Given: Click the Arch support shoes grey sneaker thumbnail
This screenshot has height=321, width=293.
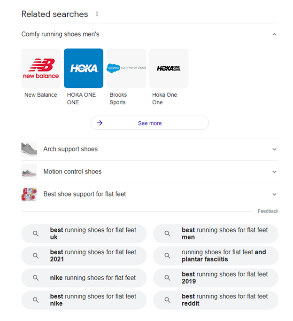Looking at the screenshot, I should pyautogui.click(x=29, y=149).
